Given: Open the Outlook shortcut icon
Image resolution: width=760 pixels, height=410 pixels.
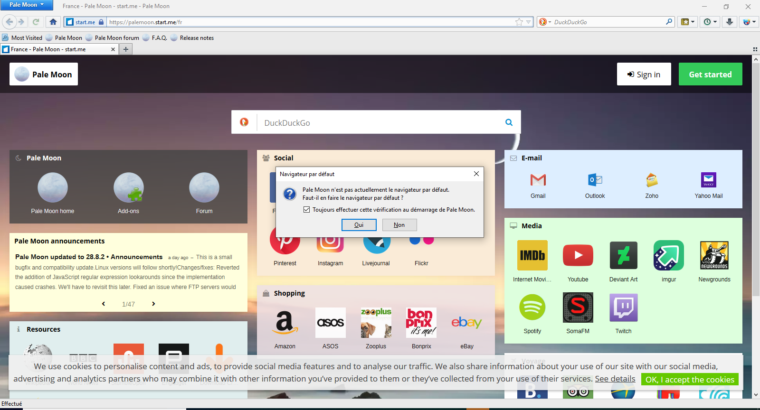Looking at the screenshot, I should click(595, 180).
